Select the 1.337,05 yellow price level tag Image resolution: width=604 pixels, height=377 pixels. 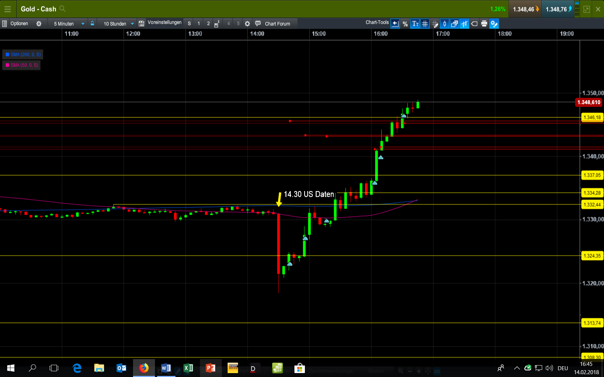pyautogui.click(x=592, y=175)
